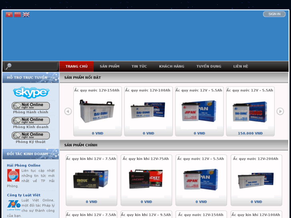Screen dimensions: 291x218
Task: Click the 150.000 VNĐ price
Action: 250,133
